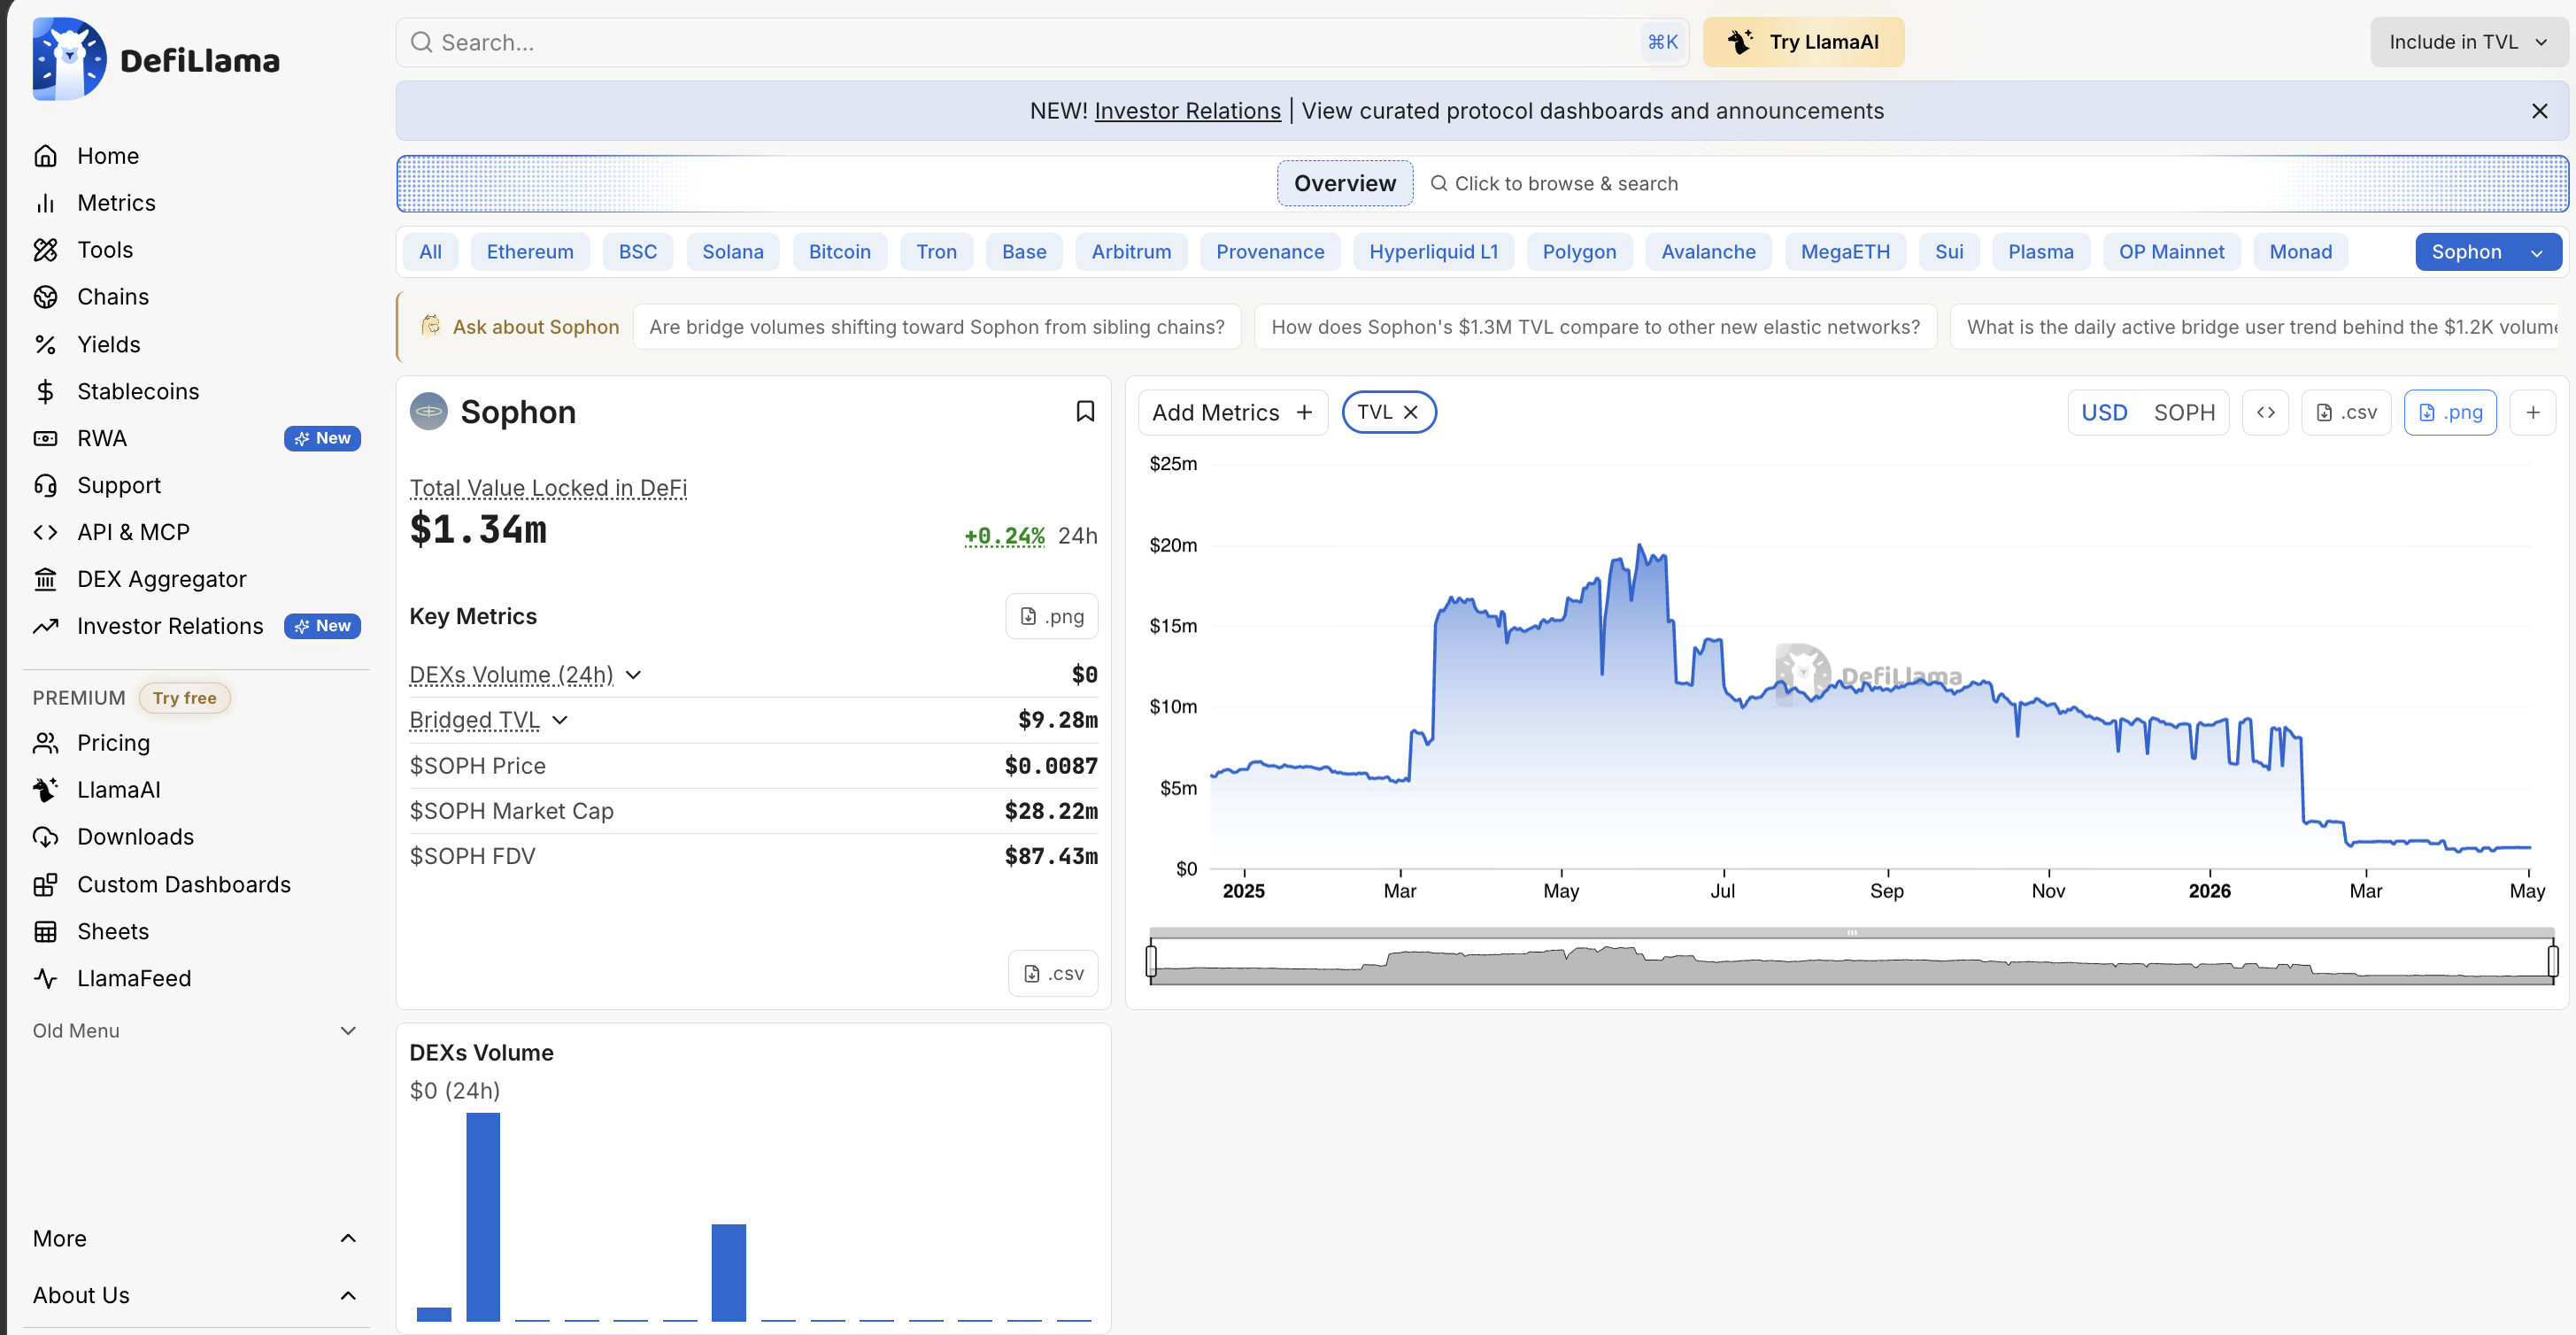Click the Downloads cloud icon
Viewport: 2576px width, 1335px height.
45,837
